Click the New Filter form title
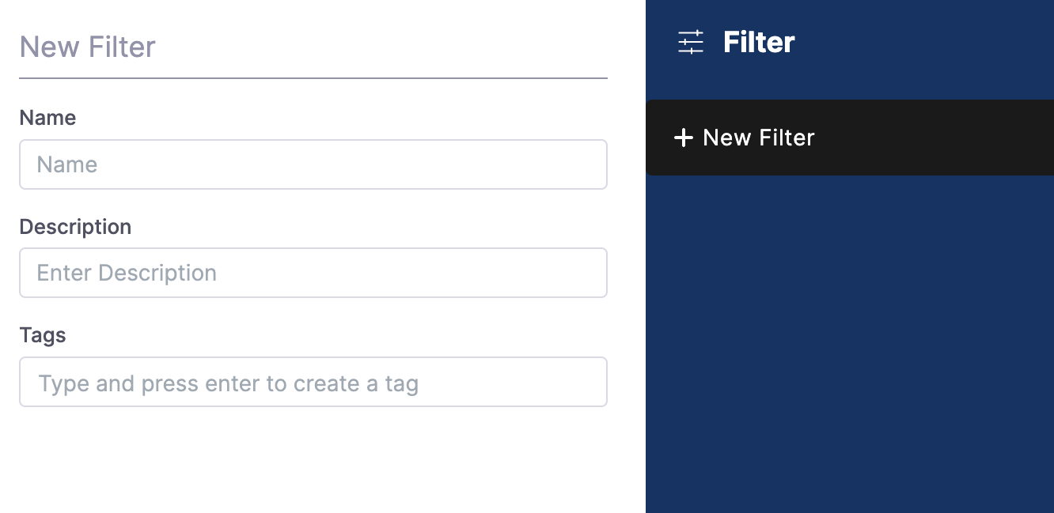The image size is (1054, 513). point(87,47)
